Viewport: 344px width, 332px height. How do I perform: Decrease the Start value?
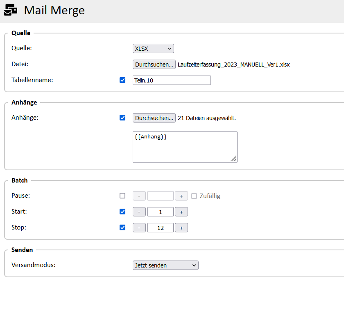click(139, 212)
